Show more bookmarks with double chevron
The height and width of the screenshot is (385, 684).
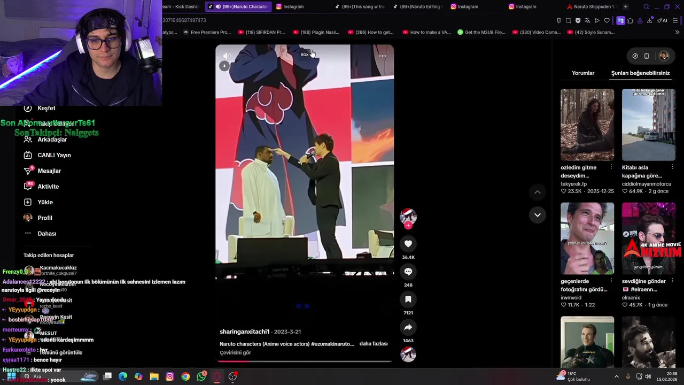coord(678,32)
